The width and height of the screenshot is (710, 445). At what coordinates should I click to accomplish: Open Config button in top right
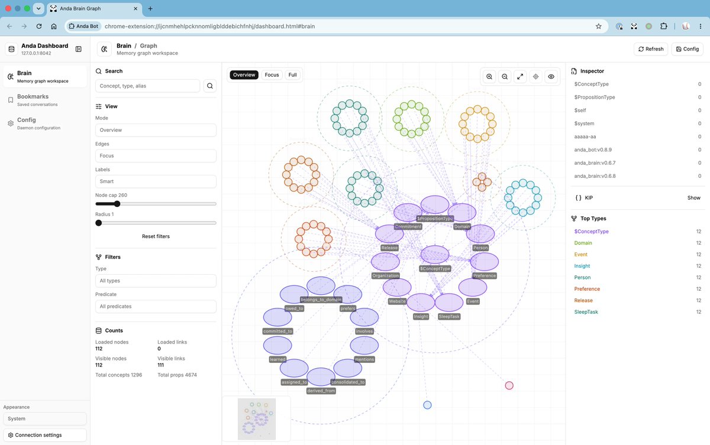point(688,49)
